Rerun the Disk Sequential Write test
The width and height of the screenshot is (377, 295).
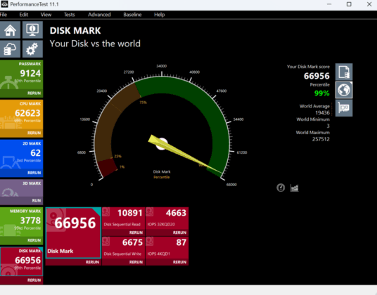136,262
